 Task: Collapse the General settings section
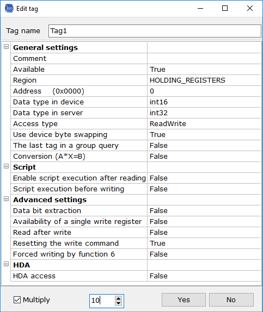point(7,47)
